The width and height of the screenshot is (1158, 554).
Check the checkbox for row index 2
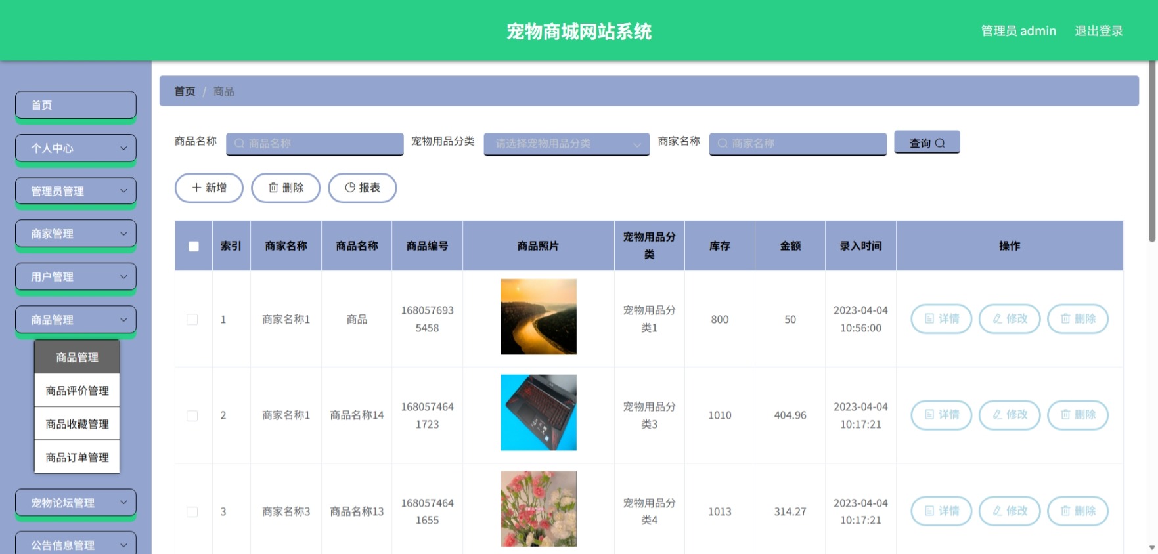192,415
